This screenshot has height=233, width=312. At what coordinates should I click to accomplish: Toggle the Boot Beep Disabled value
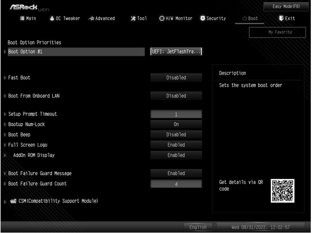coord(176,135)
